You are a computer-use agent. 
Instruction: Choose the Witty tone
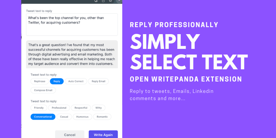click(x=99, y=108)
